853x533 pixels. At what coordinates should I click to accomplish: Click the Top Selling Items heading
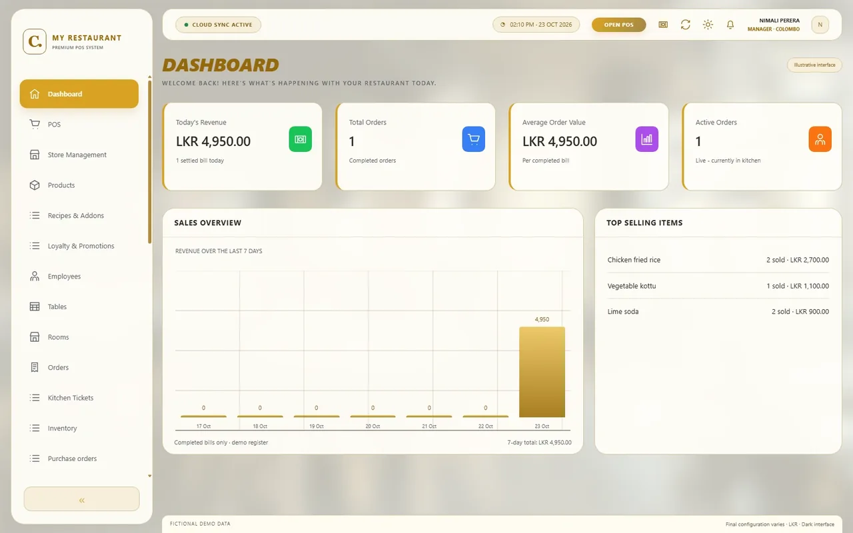point(644,223)
